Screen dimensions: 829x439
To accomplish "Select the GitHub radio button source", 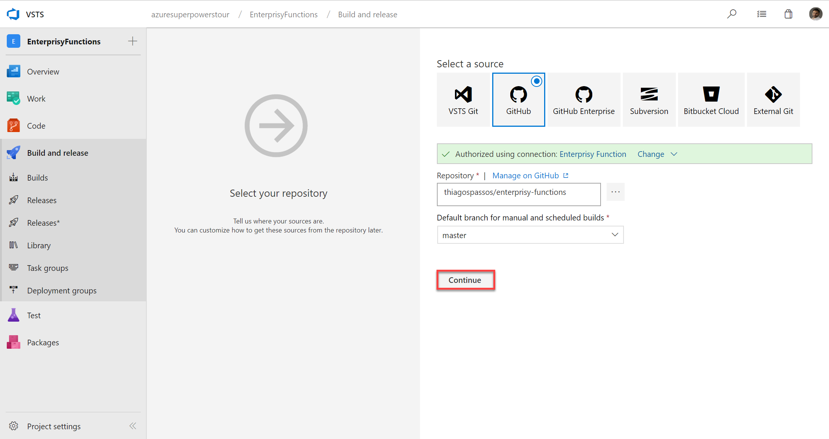I will 536,81.
